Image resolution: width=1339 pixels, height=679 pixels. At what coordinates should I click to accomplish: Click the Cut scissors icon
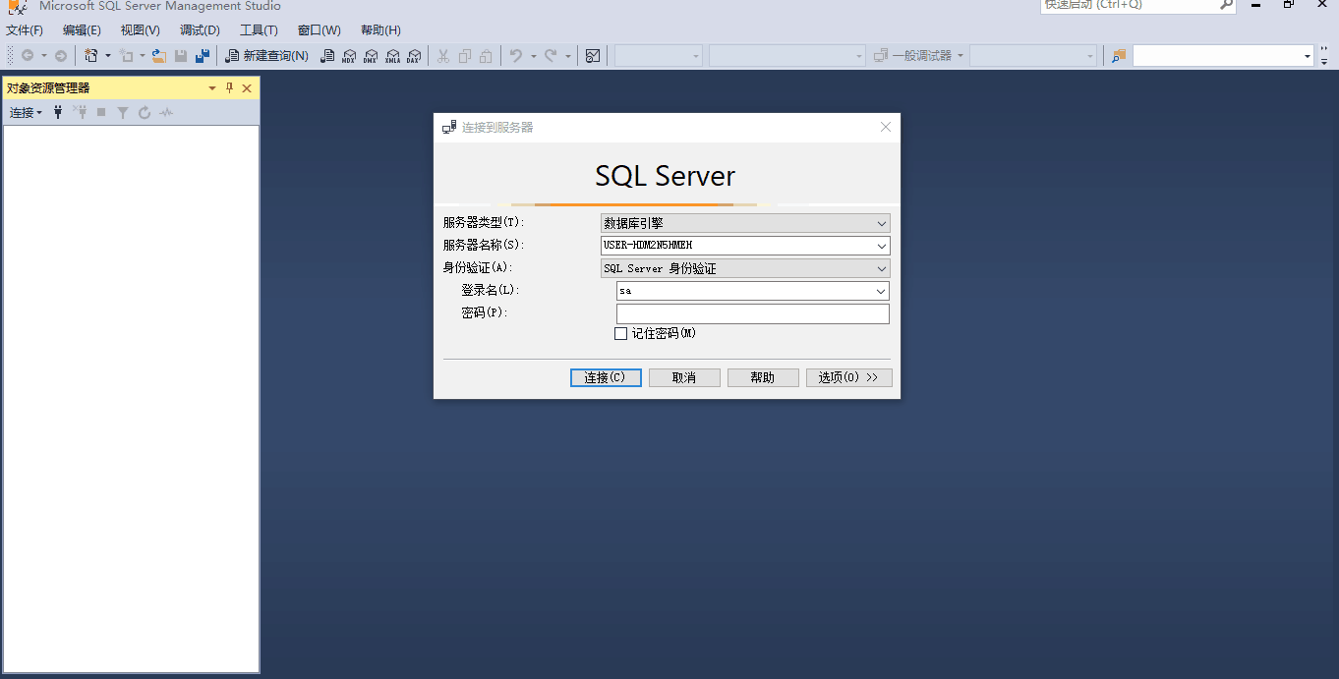443,56
